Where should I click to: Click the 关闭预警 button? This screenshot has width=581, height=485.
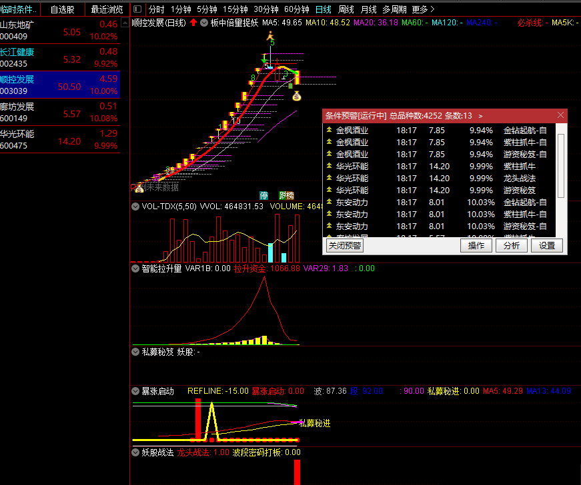[345, 246]
